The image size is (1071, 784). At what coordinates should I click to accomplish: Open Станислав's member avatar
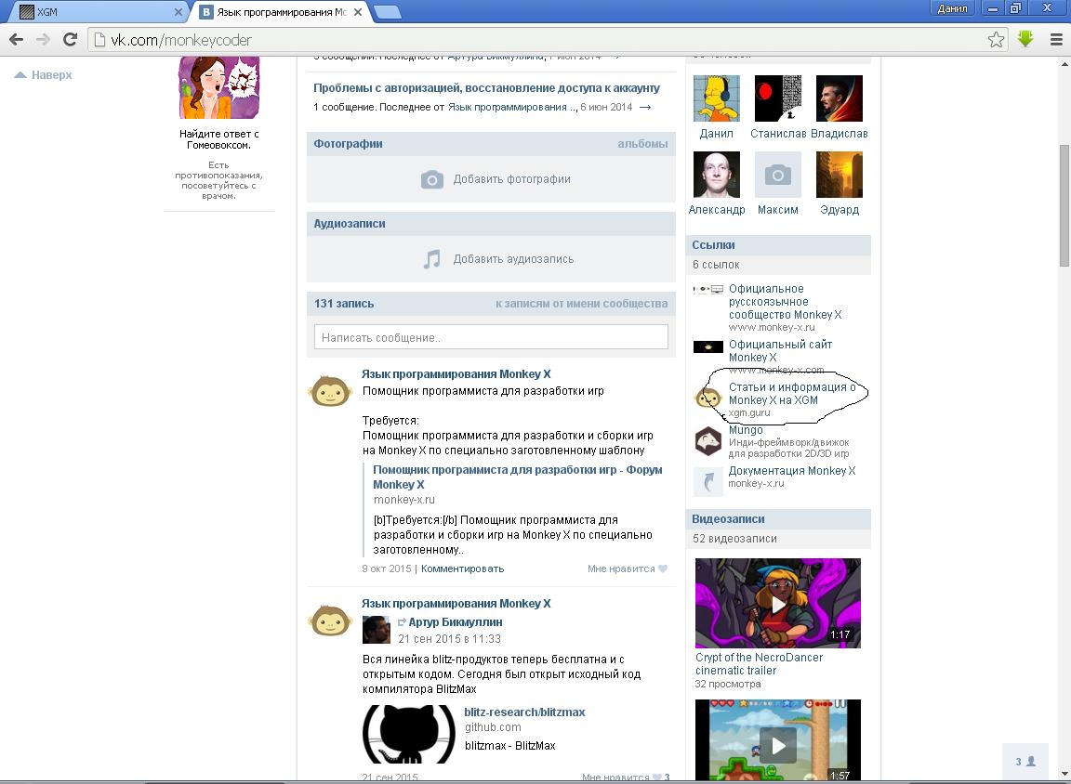pyautogui.click(x=778, y=98)
